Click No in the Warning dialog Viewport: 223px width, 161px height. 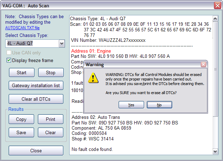coord(159,105)
